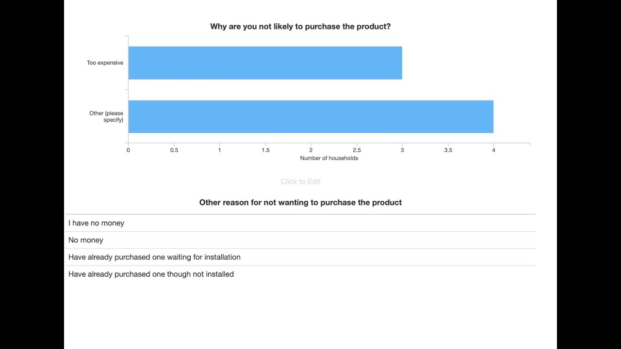Image resolution: width=621 pixels, height=349 pixels.
Task: Select the blue "Too expensive" bar
Action: 265,63
